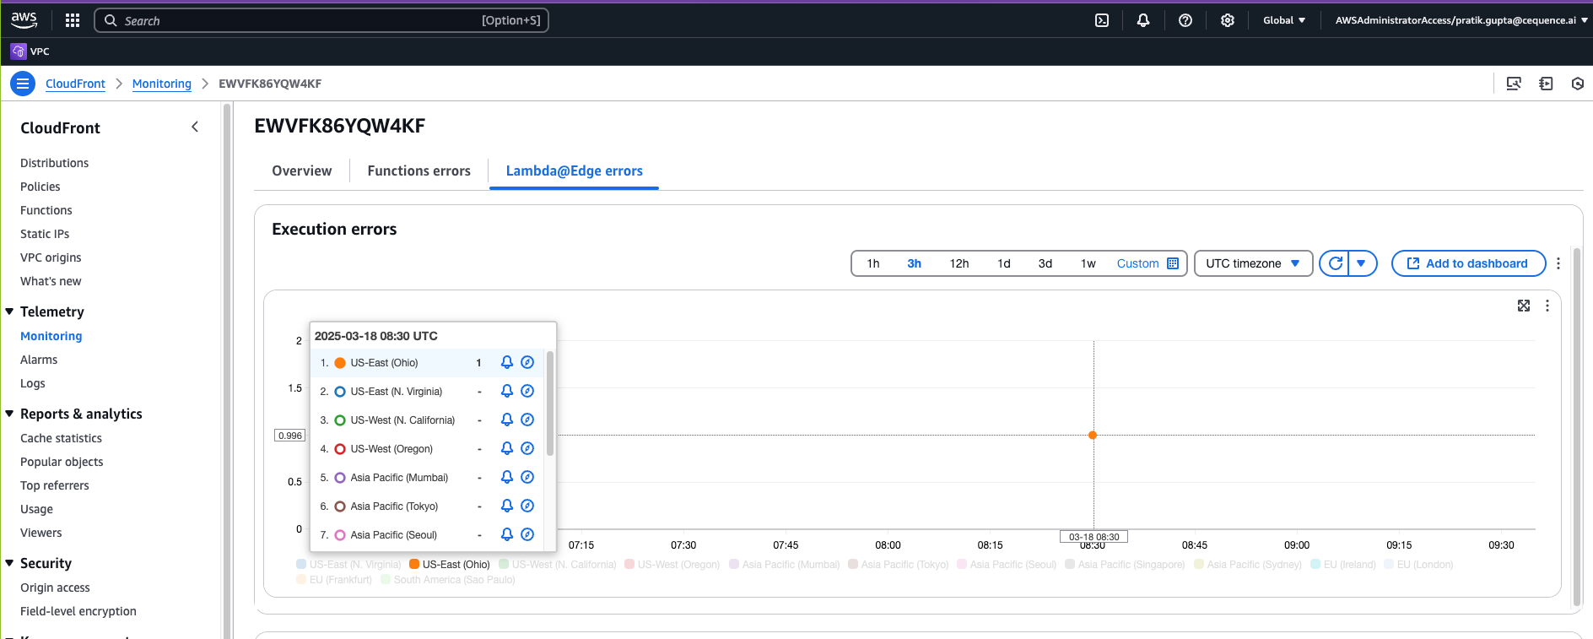
Task: Click the tooltip list scrollbar
Action: pos(550,403)
